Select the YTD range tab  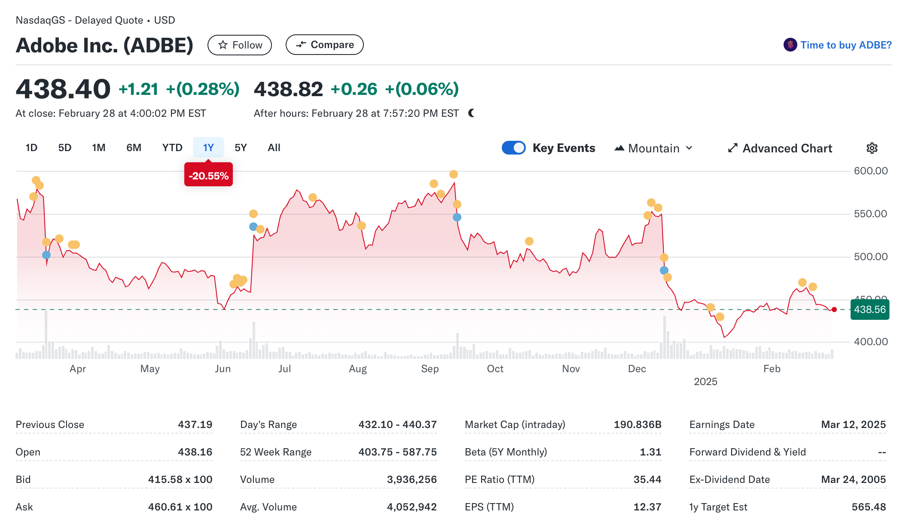tap(172, 148)
